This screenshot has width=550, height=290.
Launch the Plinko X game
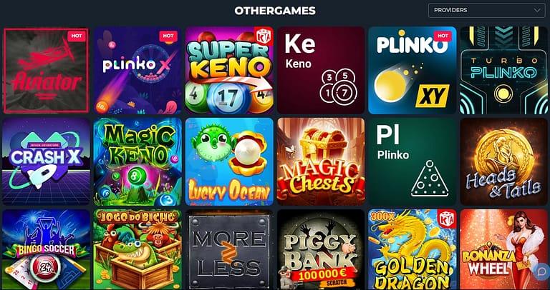coord(137,70)
